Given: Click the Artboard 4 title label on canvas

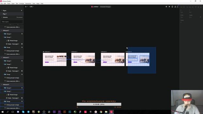Looking at the screenshot, I should [129, 52].
